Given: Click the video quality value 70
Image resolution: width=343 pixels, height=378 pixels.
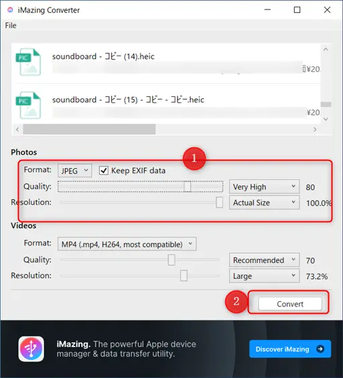Looking at the screenshot, I should point(310,261).
